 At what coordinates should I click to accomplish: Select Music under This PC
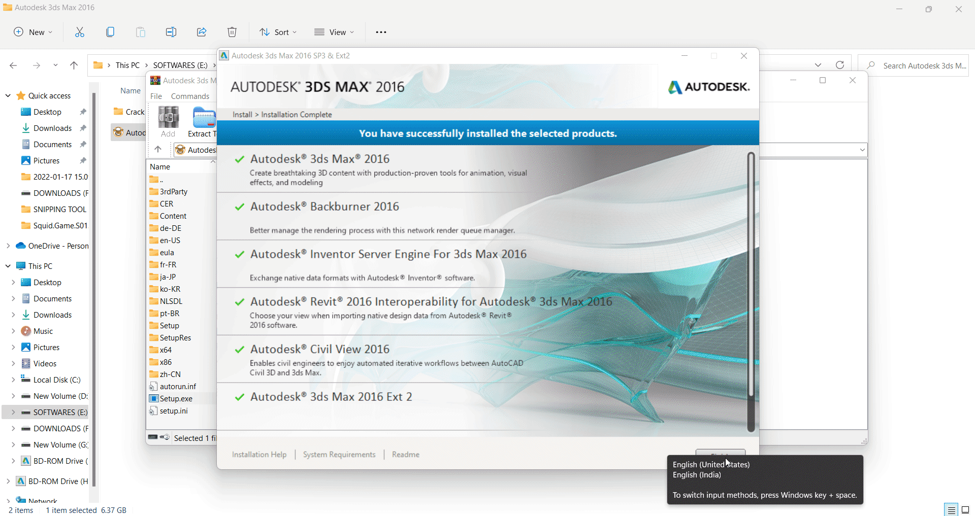click(x=43, y=331)
